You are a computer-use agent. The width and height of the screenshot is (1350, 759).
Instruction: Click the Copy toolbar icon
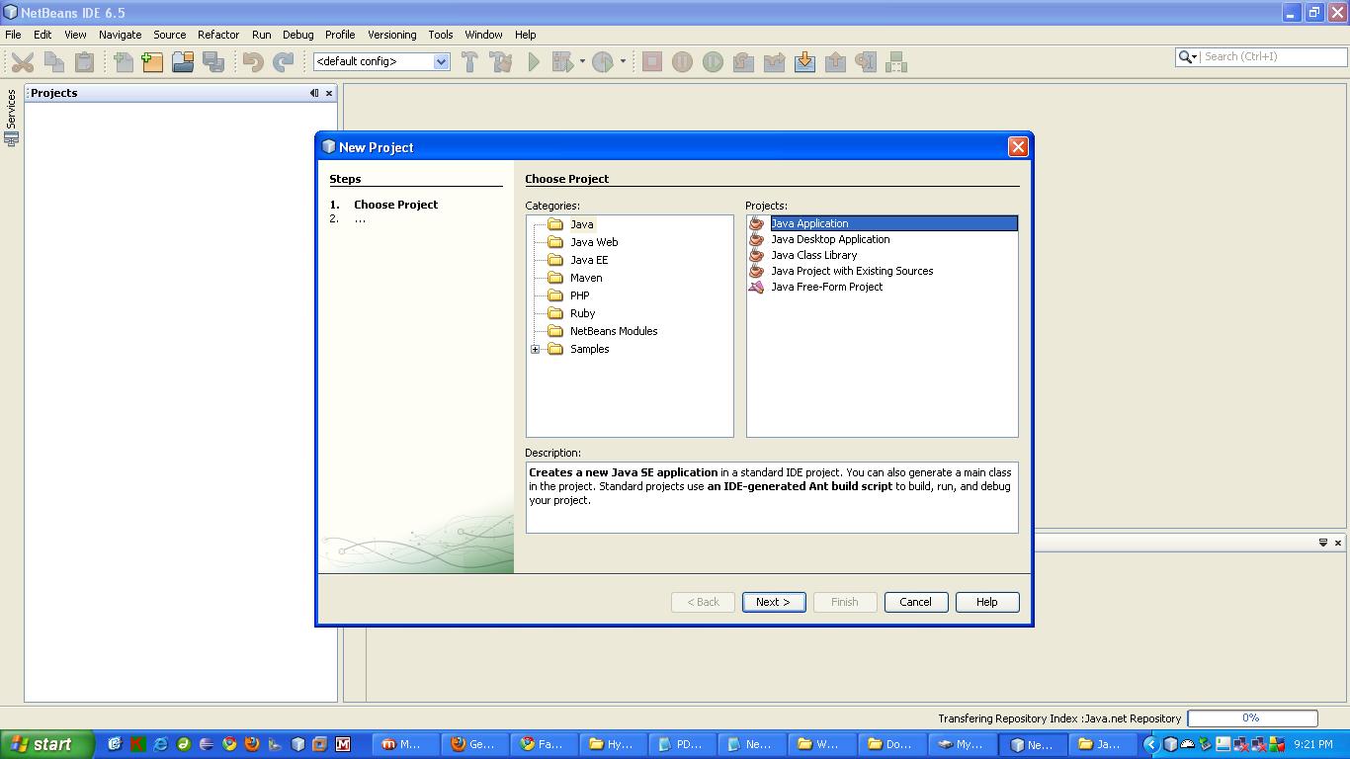click(53, 62)
